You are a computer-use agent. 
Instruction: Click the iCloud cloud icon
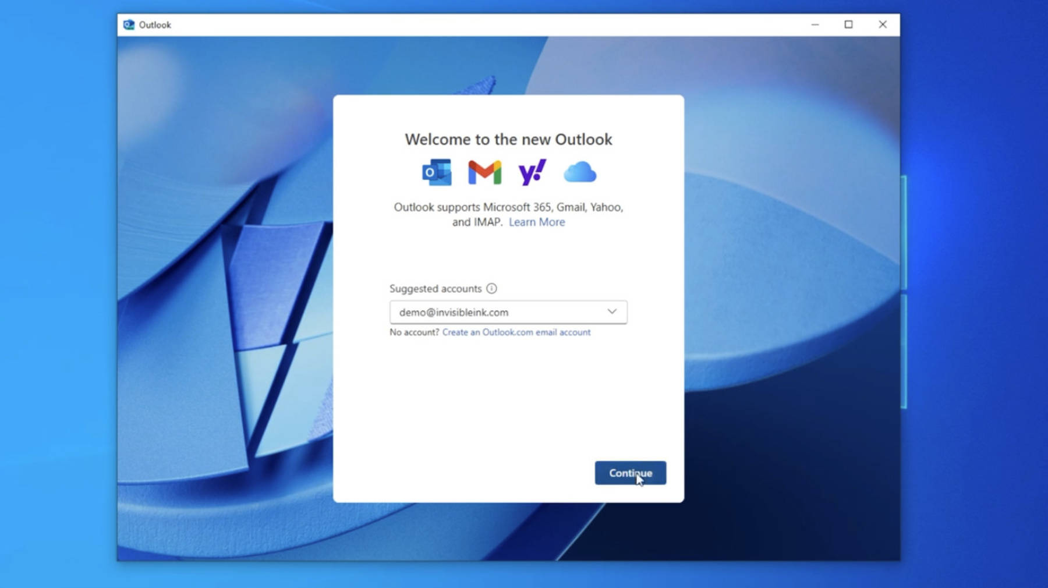(580, 172)
